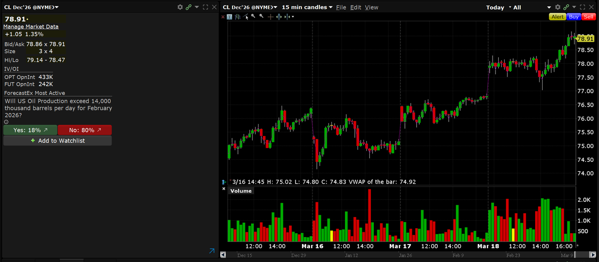This screenshot has width=599, height=262.
Task: Click OPT OpnInt 433K row
Action: (x=28, y=77)
